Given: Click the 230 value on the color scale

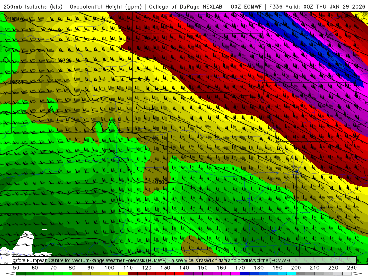Looking at the screenshot, I should coord(352,268).
